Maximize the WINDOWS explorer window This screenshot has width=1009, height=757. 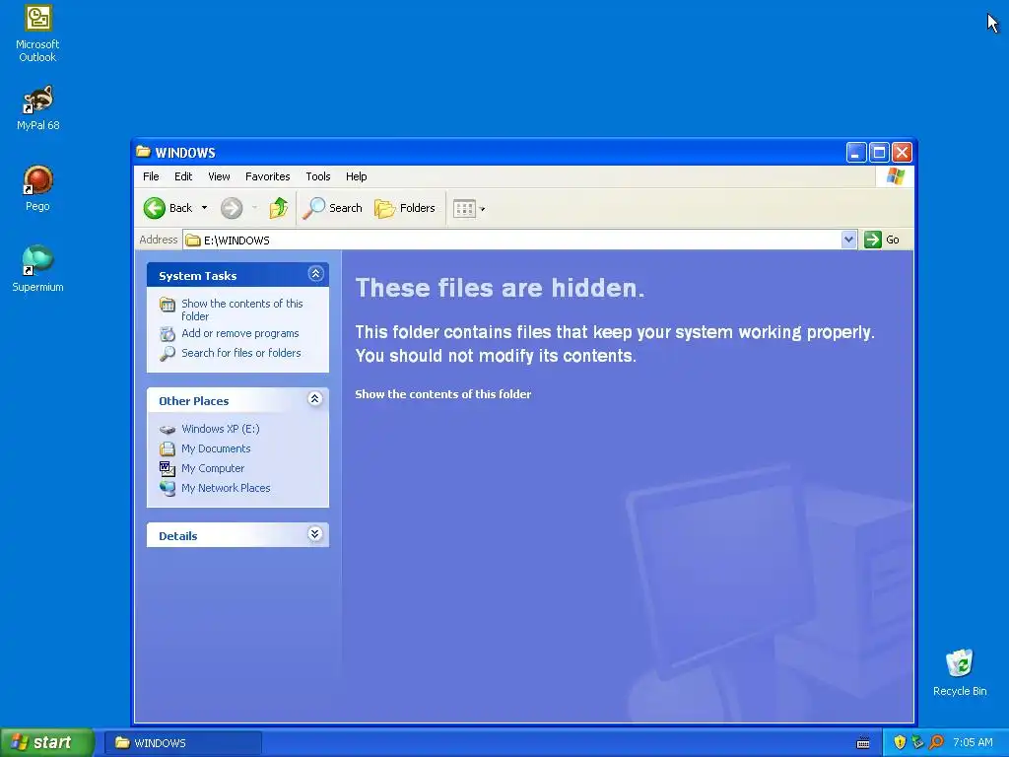879,153
